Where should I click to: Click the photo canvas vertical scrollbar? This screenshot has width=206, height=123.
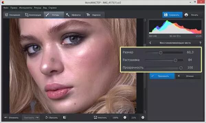145,66
